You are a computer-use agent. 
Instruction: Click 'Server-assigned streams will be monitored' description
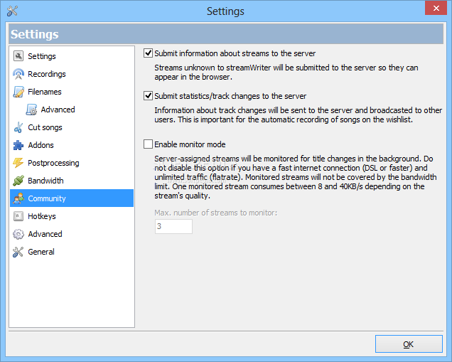(x=296, y=177)
